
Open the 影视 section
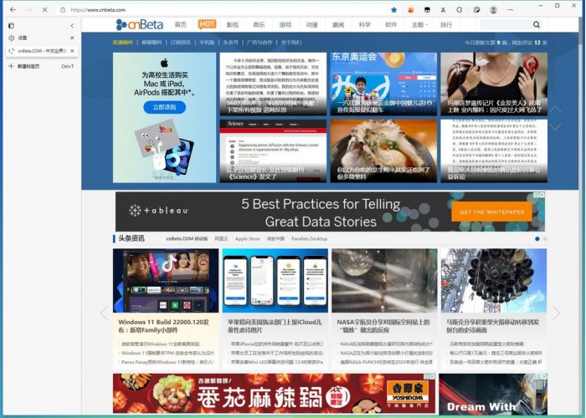tap(233, 24)
